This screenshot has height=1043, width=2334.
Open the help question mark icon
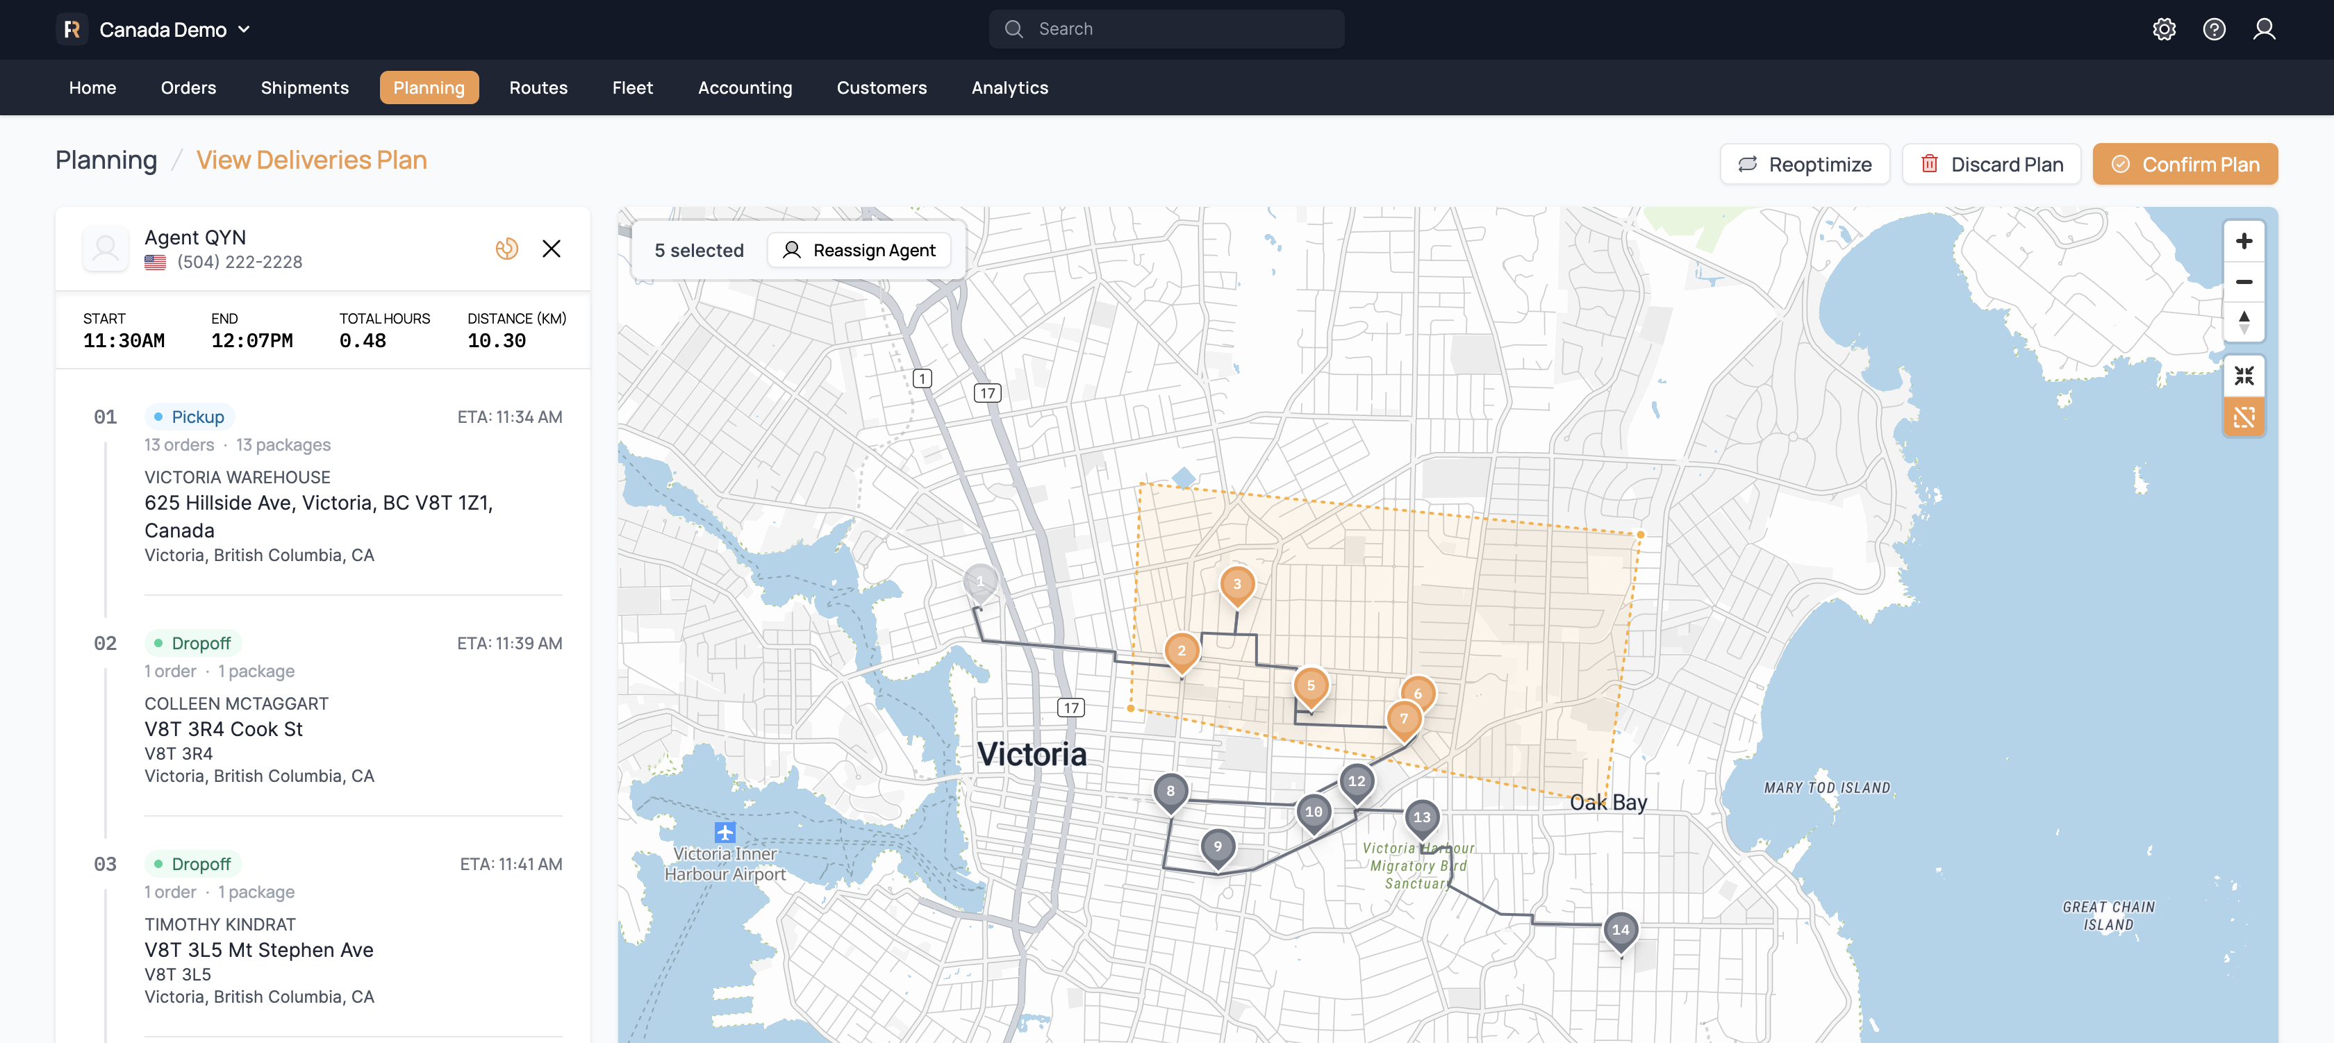coord(2214,29)
